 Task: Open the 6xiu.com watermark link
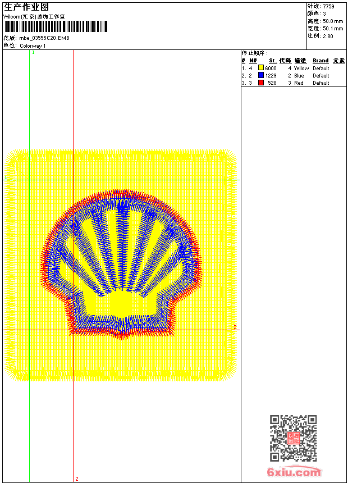coord(294,472)
